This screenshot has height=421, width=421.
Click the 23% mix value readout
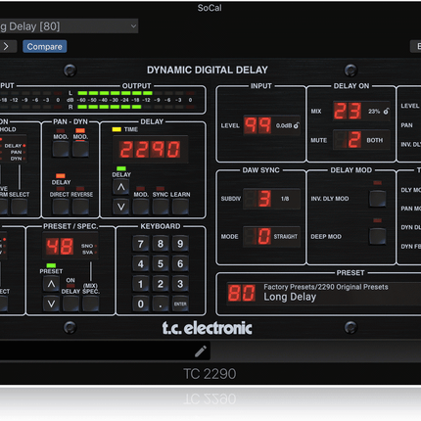374,112
